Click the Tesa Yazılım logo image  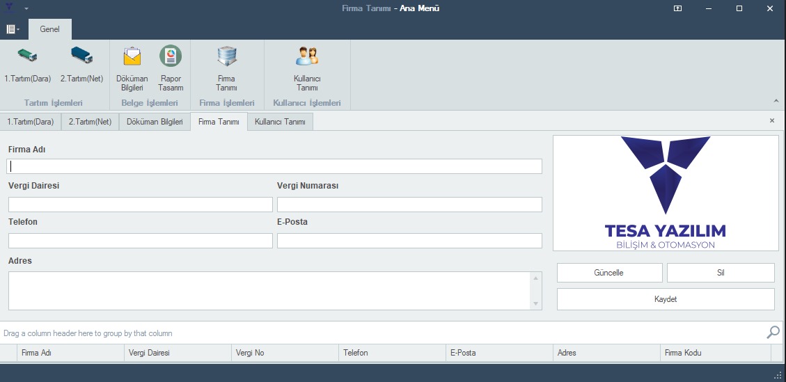pyautogui.click(x=666, y=193)
